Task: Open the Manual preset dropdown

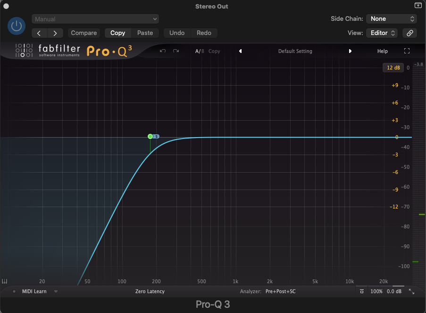Action: pyautogui.click(x=95, y=19)
